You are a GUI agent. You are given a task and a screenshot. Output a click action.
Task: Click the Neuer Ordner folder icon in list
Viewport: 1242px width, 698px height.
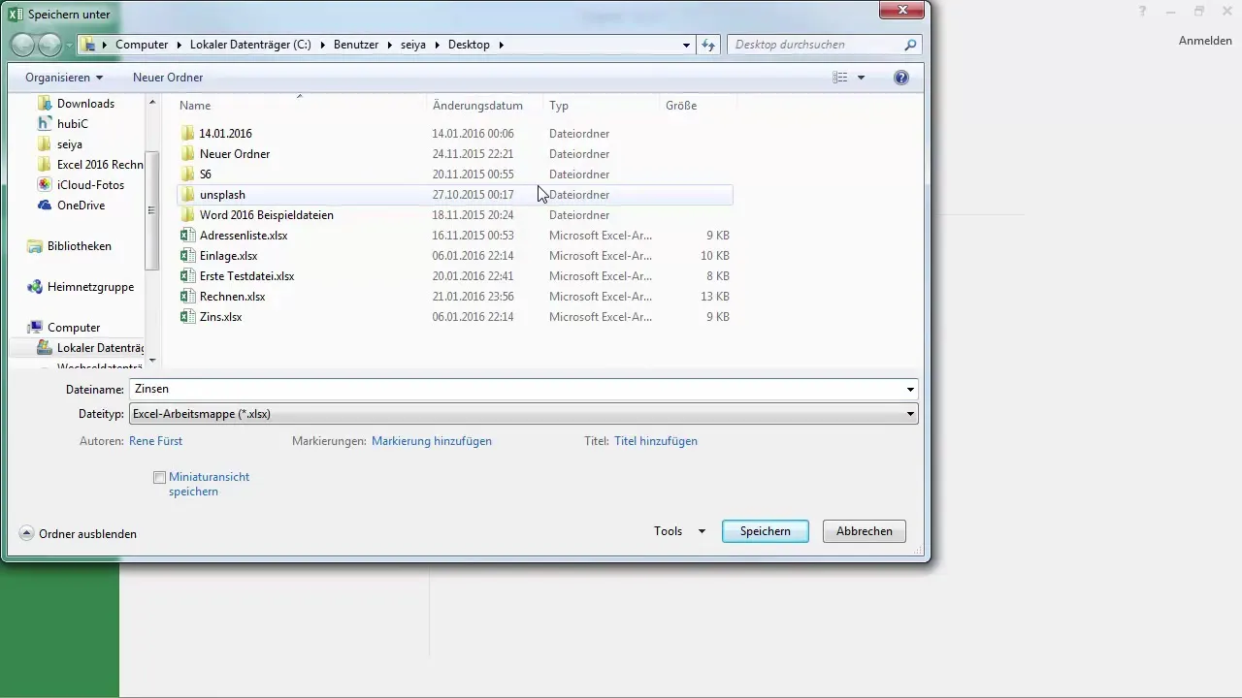click(x=188, y=154)
